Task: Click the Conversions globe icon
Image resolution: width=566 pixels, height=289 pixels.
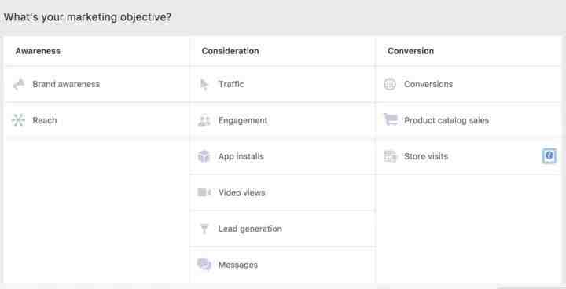Action: 390,85
